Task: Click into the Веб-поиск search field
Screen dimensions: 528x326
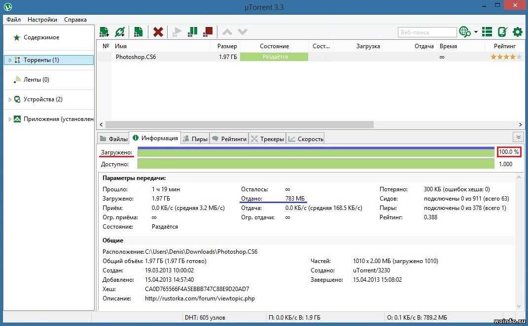Action: pos(427,32)
